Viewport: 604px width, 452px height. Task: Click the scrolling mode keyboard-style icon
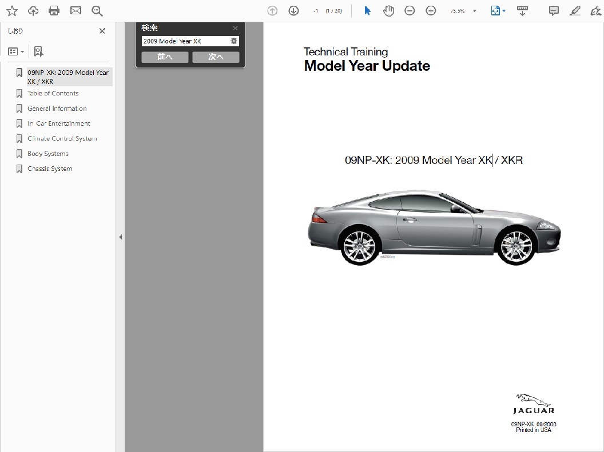point(522,11)
